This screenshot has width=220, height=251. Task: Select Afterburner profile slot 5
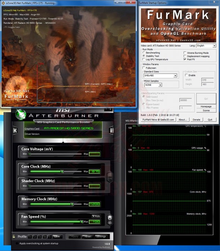pyautogui.click(x=50, y=237)
